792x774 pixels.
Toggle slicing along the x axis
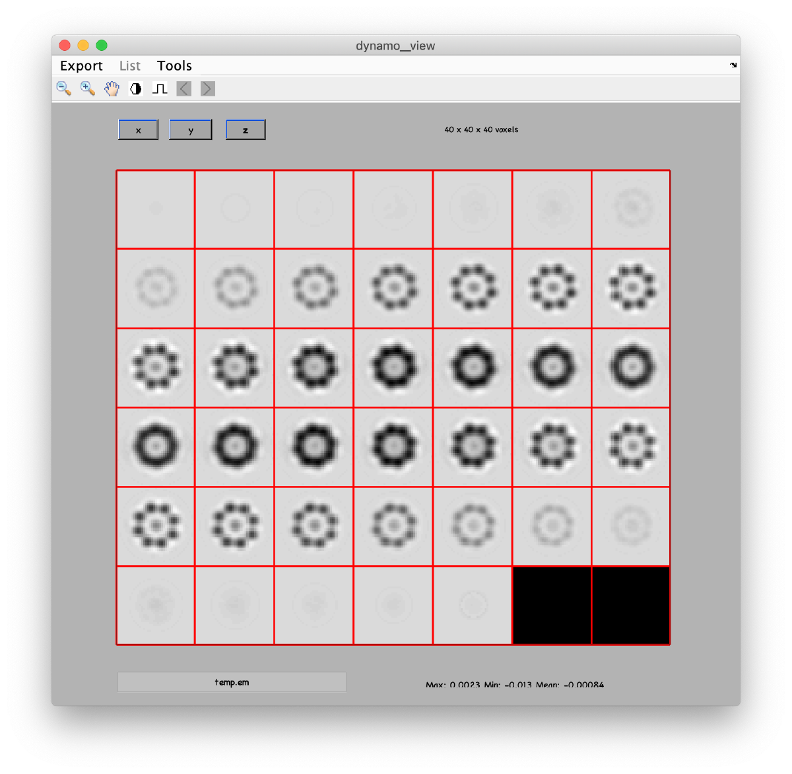[138, 130]
